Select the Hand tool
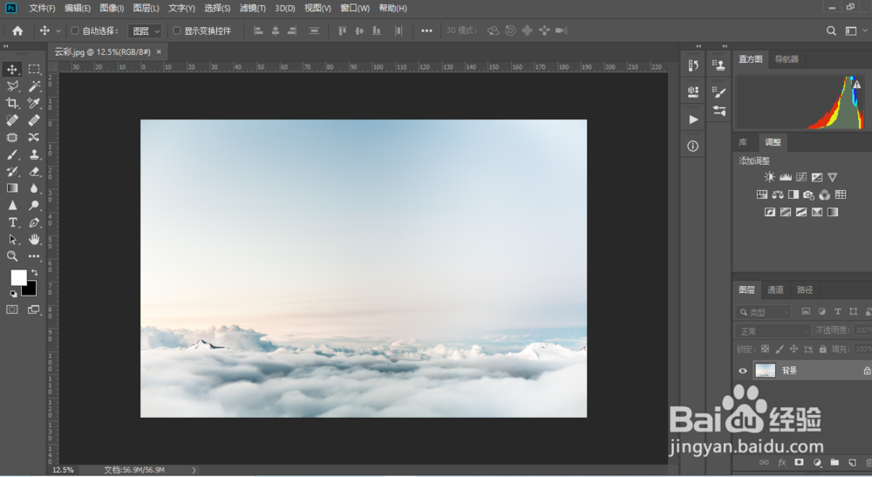 (x=34, y=240)
